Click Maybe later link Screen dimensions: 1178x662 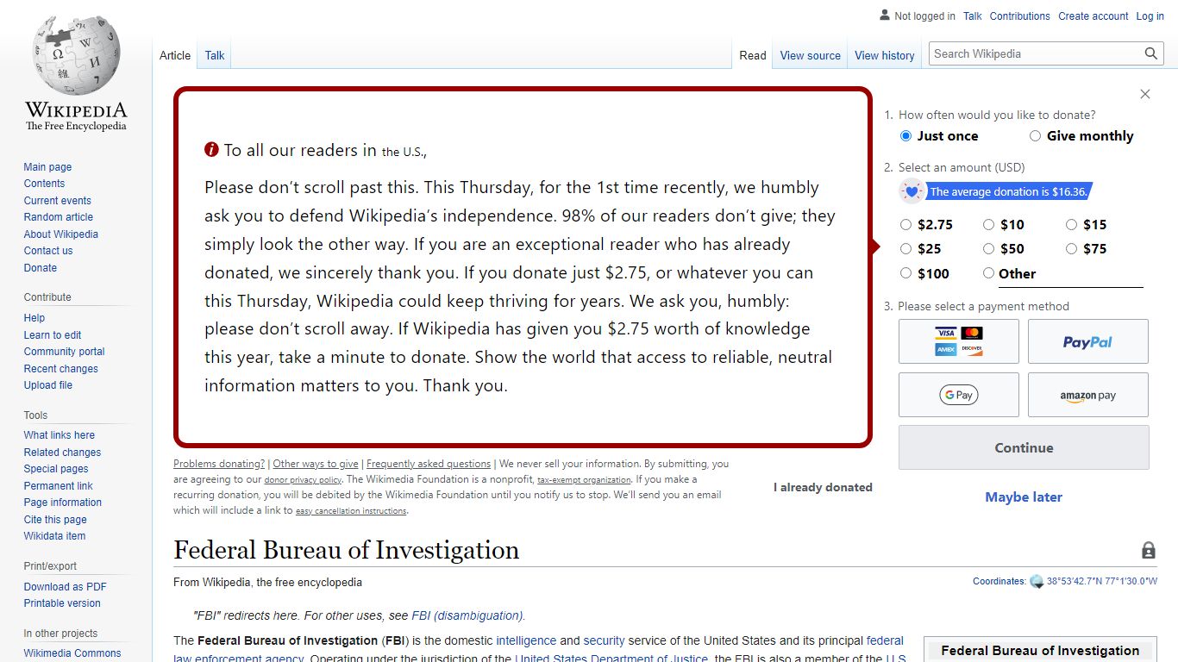[x=1024, y=497]
